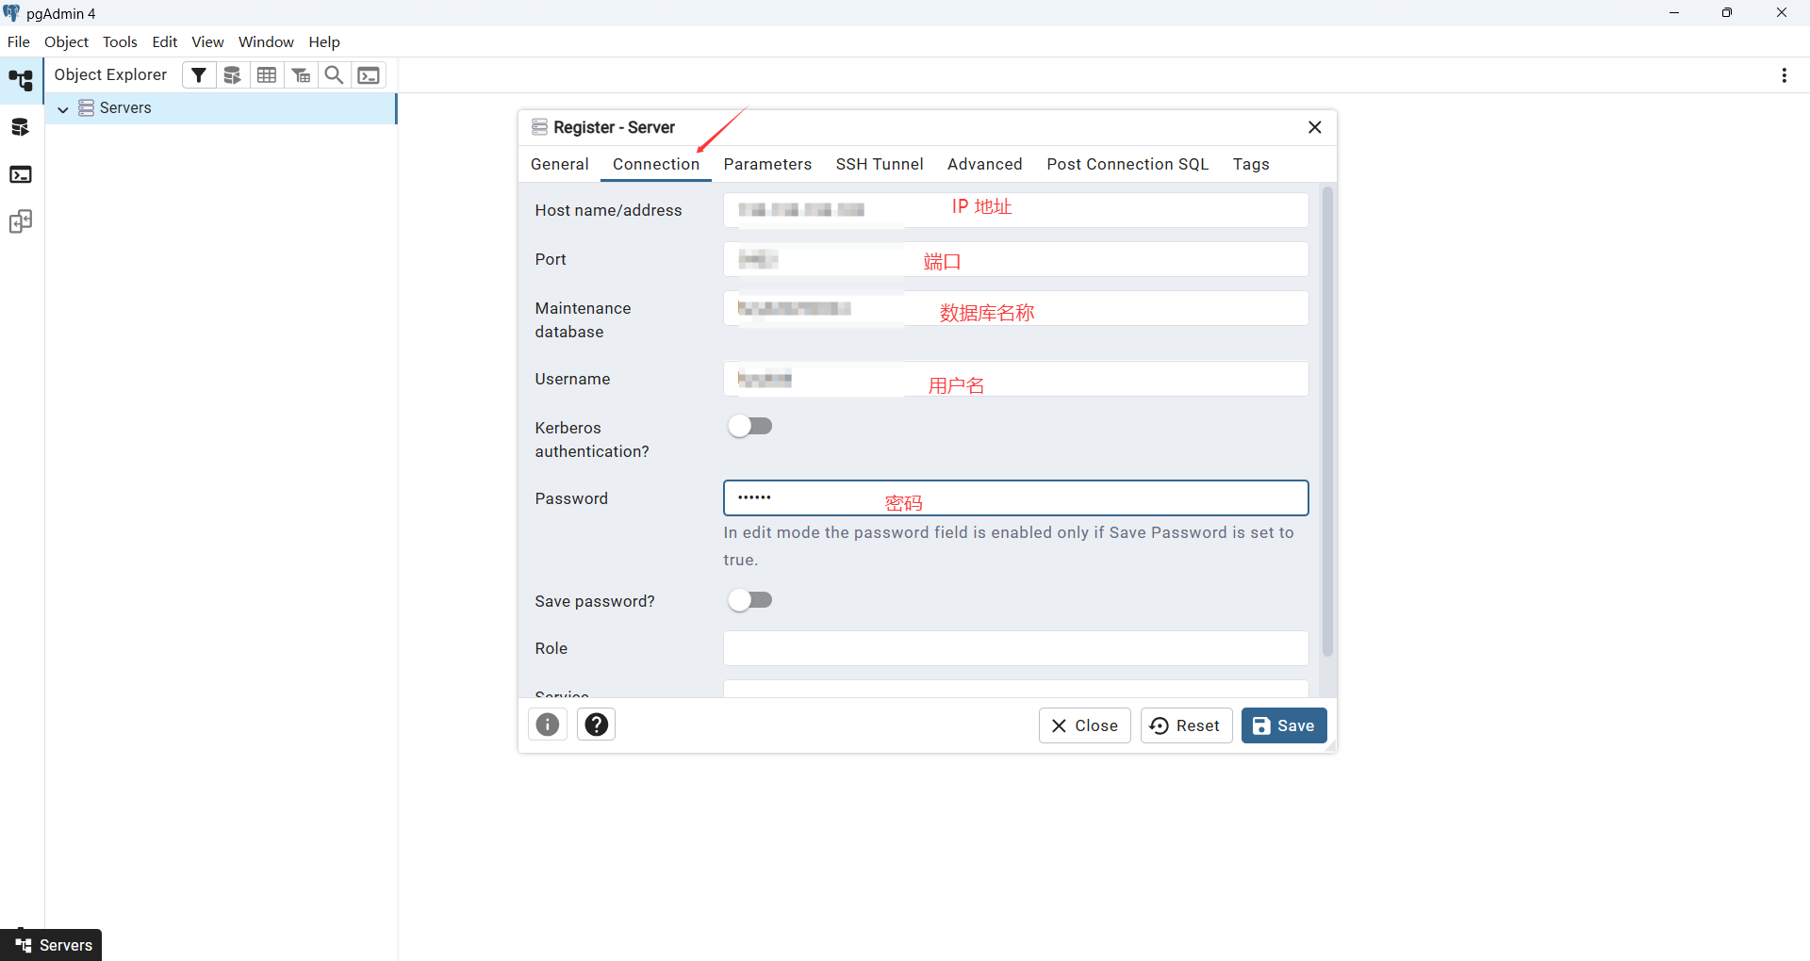
Task: Click the vertical three-dot menu at top right
Action: pyautogui.click(x=1784, y=75)
